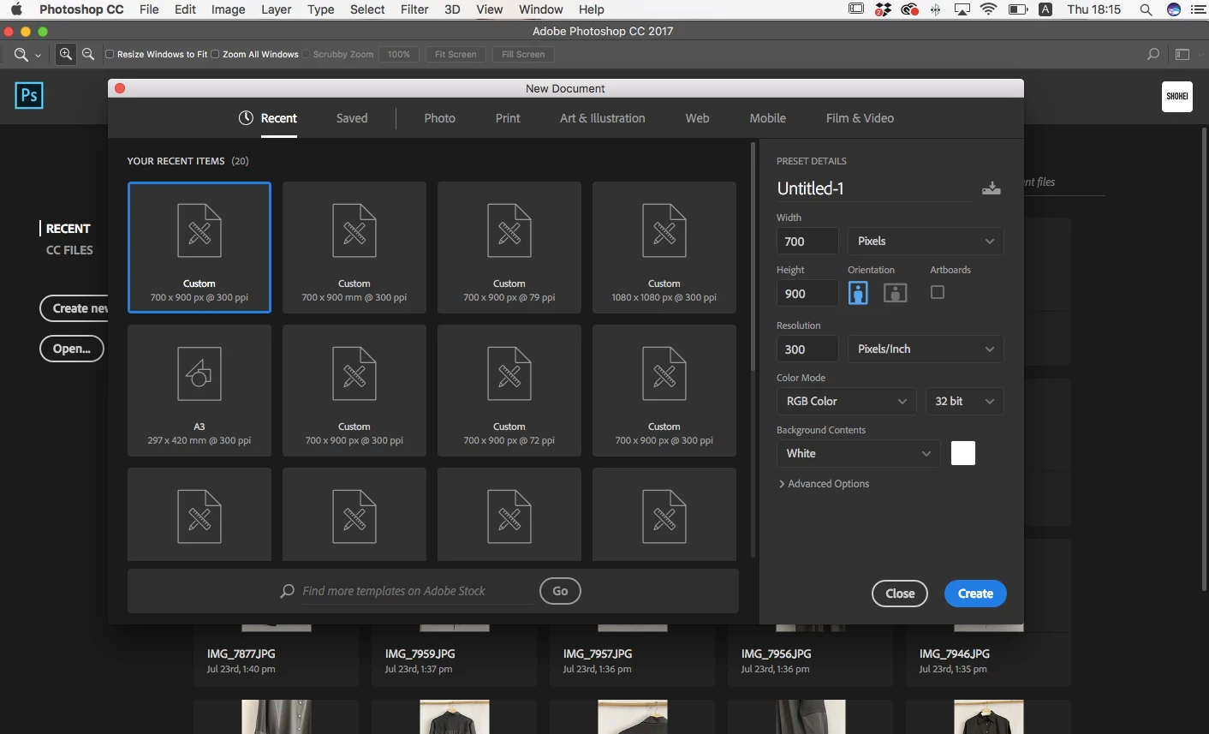Click Spotlight search icon in menu bar

click(1146, 9)
